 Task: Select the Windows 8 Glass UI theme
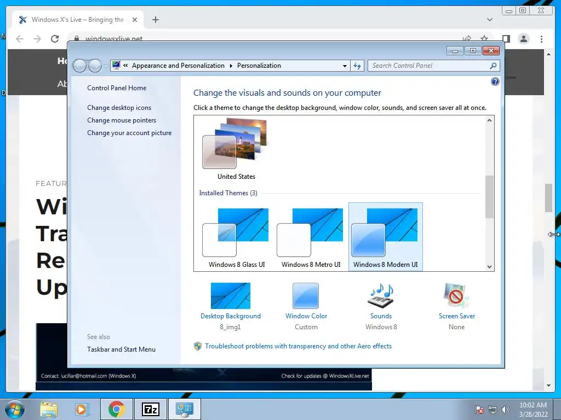(237, 237)
